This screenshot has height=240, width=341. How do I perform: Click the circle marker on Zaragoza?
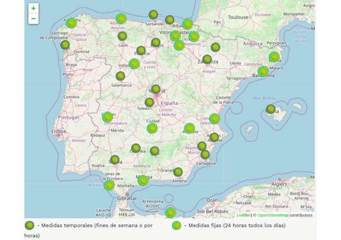[x=207, y=59]
